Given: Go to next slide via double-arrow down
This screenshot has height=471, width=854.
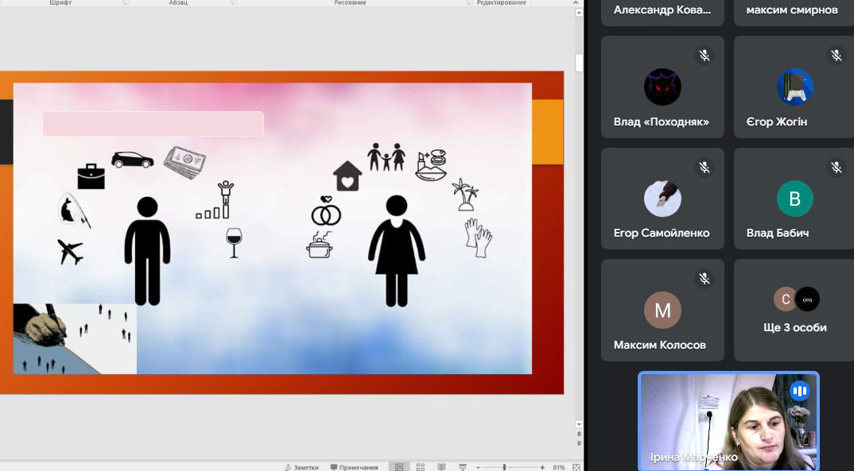Looking at the screenshot, I should click(579, 443).
